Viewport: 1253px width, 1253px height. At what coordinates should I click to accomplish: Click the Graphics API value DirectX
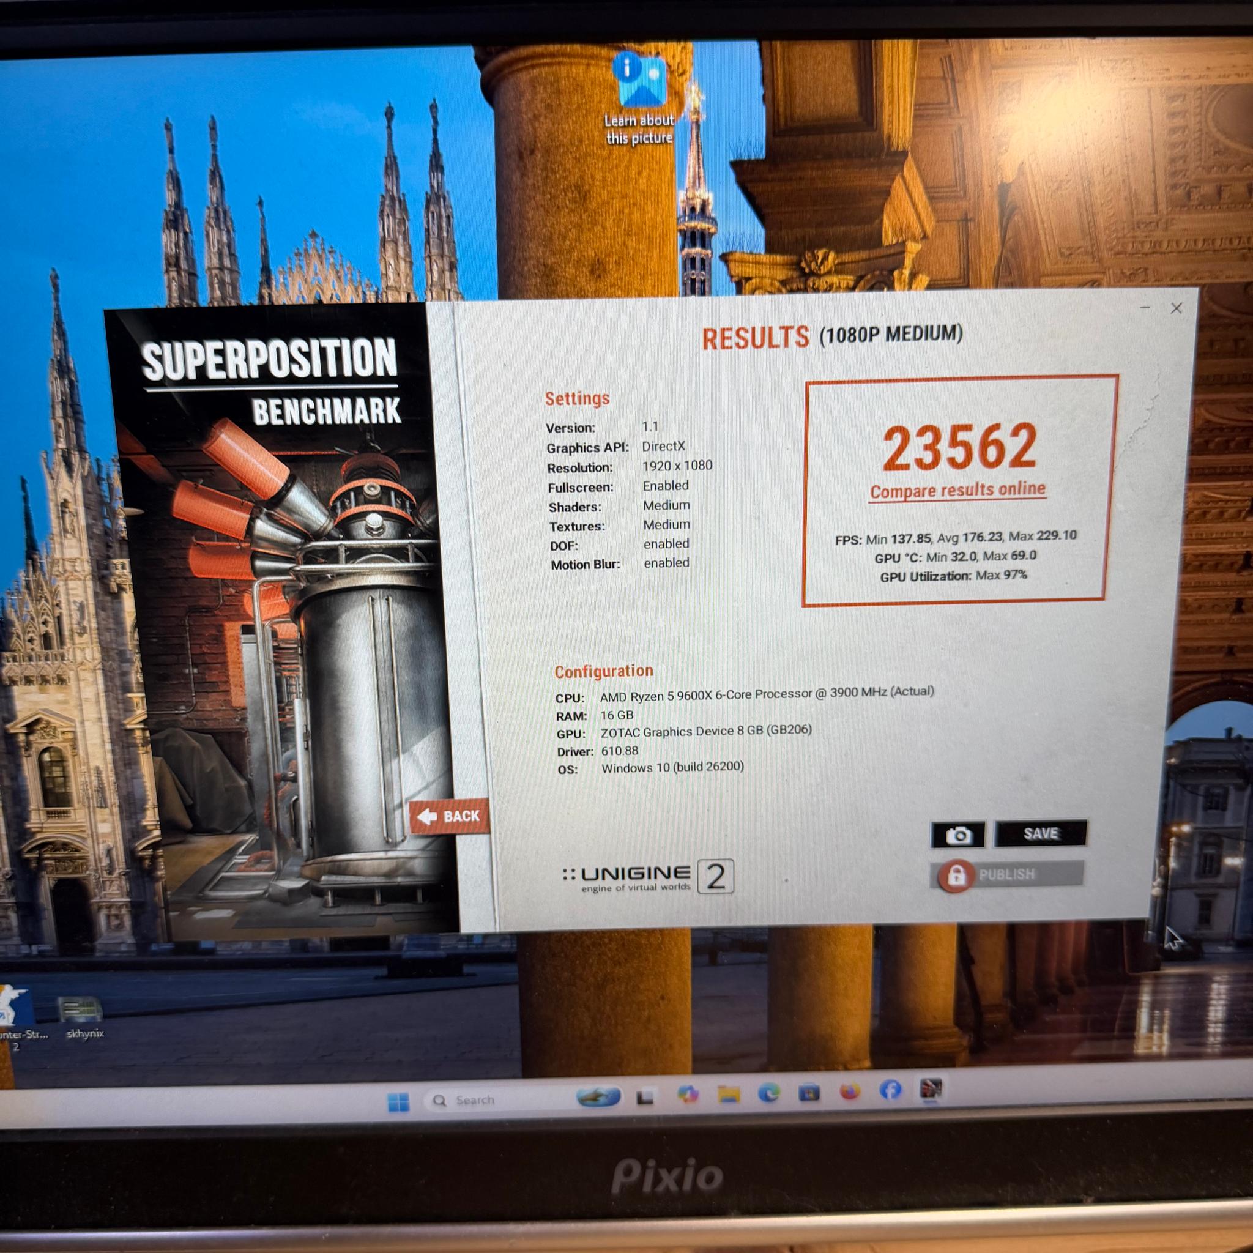(x=663, y=446)
